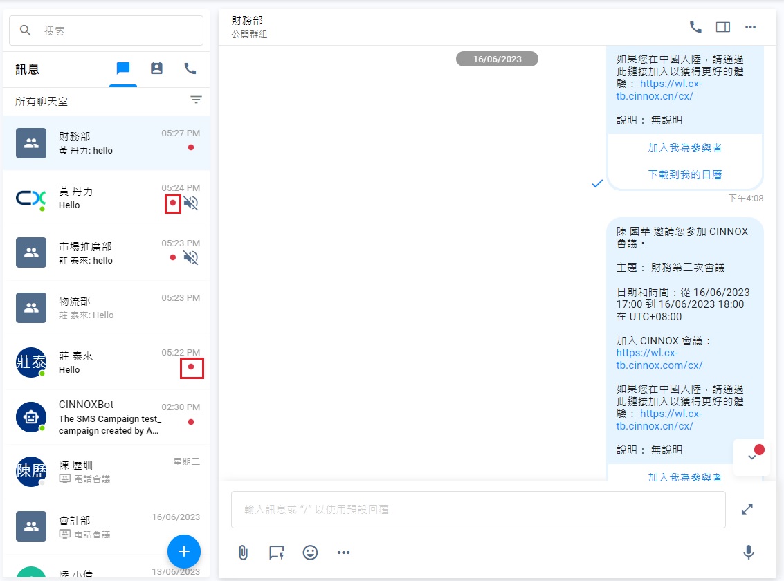Click the 星期二 timestamp on 陳 歷珊

click(x=187, y=462)
